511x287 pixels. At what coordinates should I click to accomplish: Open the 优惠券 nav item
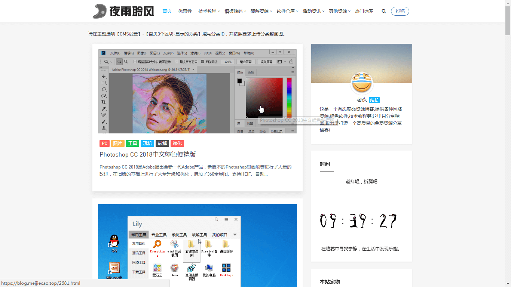click(185, 11)
